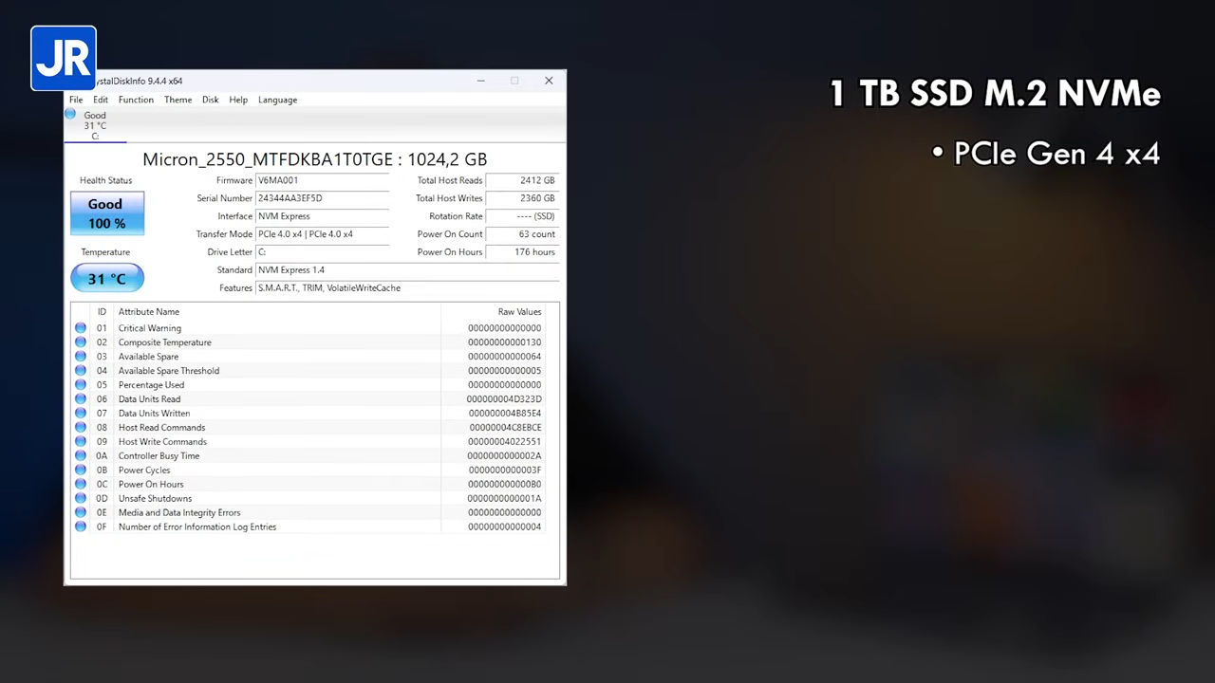Click raw value 000000004D323D
This screenshot has width=1215, height=683.
(504, 399)
